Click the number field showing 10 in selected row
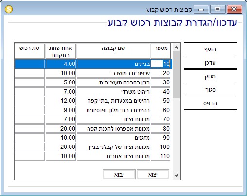 [x=160, y=64]
